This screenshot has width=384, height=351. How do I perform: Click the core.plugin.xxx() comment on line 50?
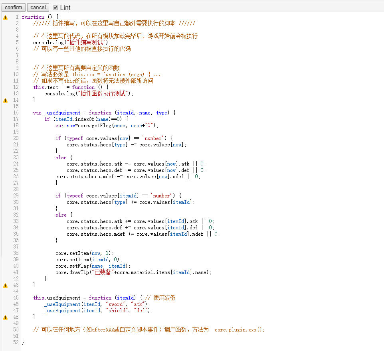(x=239, y=330)
